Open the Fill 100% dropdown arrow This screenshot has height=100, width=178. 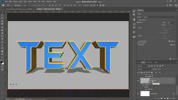[162, 72]
